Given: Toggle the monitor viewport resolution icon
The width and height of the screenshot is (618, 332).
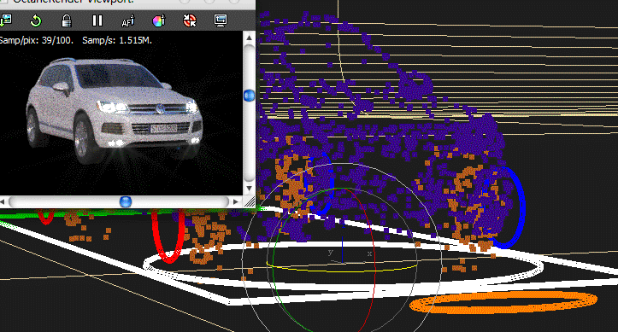Looking at the screenshot, I should coord(221,20).
